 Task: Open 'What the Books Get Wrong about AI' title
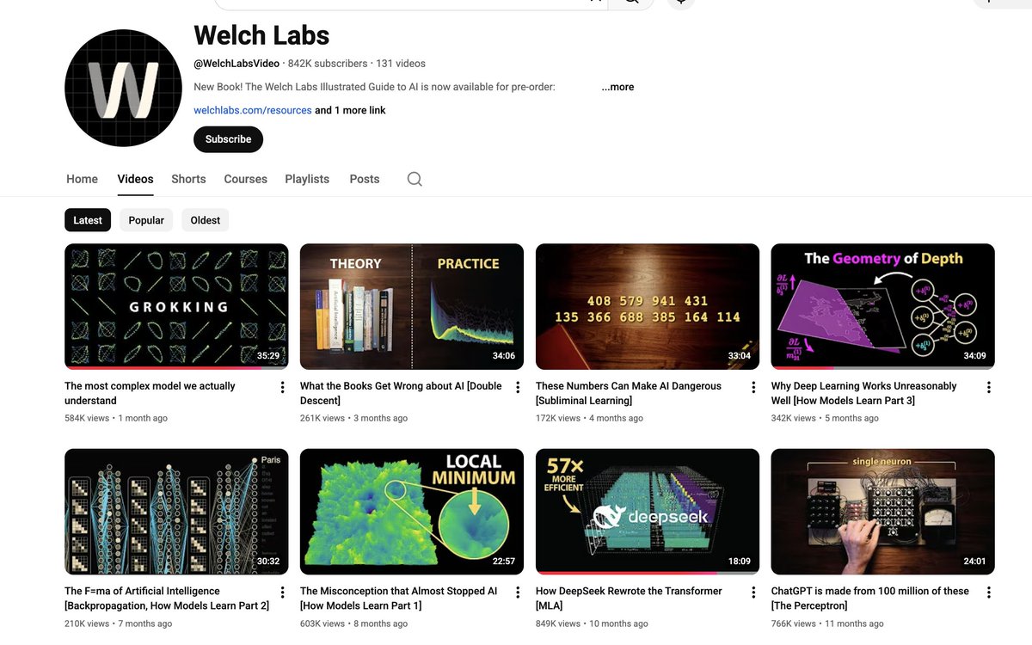click(401, 393)
